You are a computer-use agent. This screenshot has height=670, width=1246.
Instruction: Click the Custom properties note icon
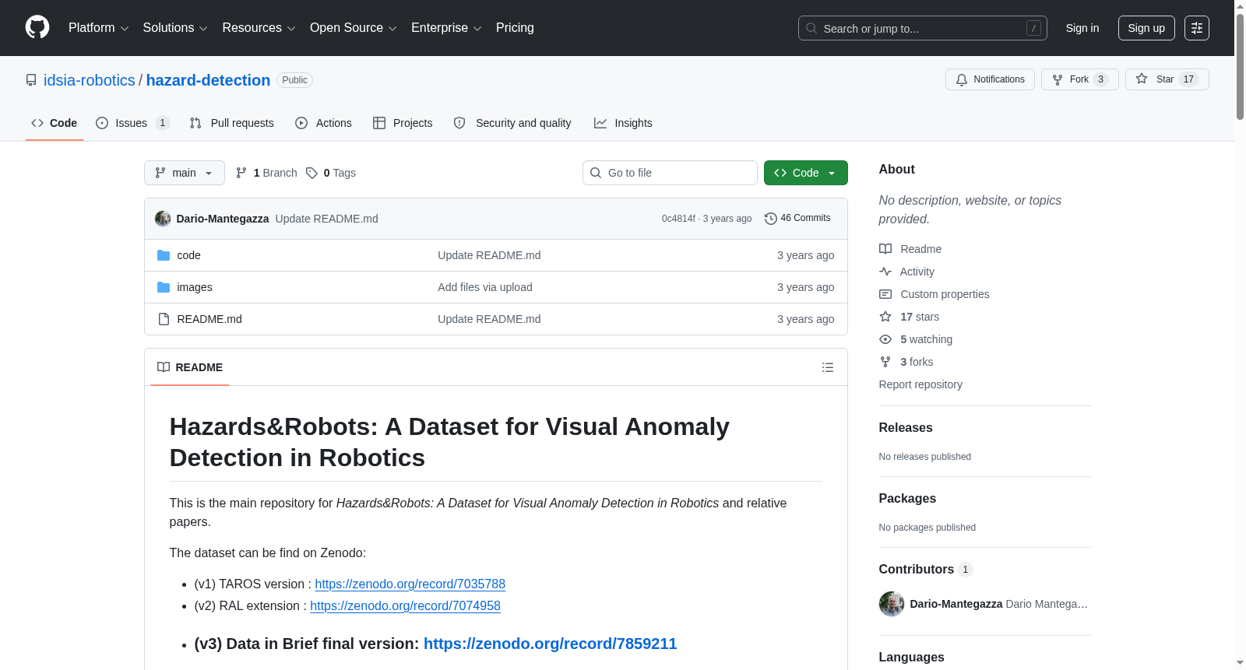(885, 294)
